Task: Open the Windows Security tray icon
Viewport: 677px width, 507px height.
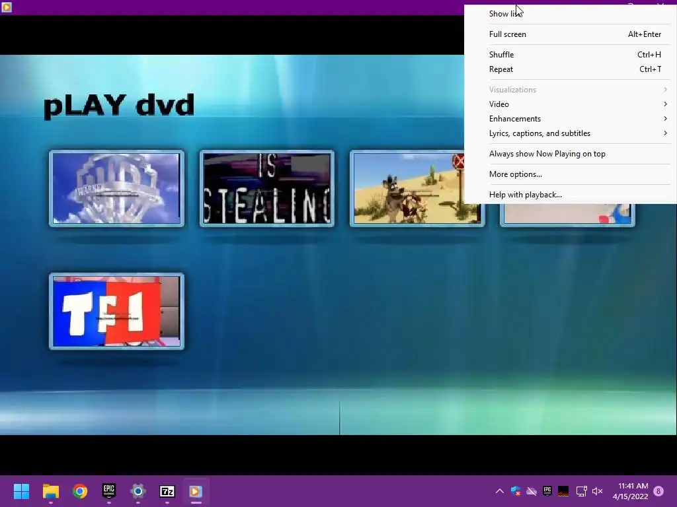Action: coord(516,491)
